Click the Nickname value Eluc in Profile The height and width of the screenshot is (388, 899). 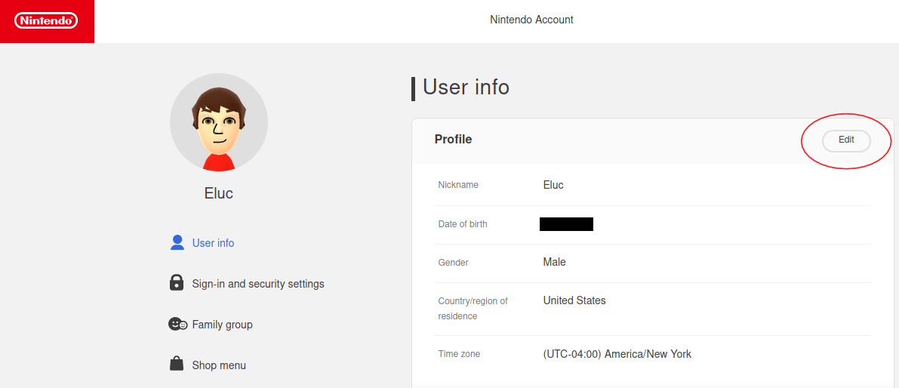pos(553,185)
